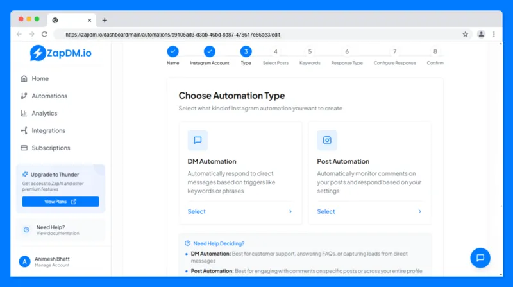Click the Home house icon
The image size is (513, 287).
pos(24,78)
